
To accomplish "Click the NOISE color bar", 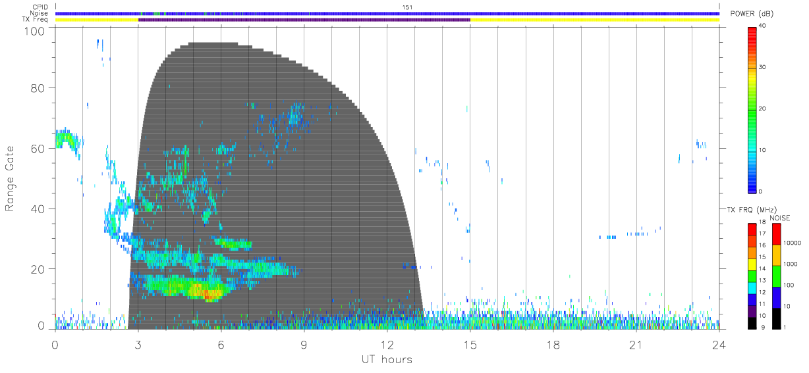I will pyautogui.click(x=776, y=276).
